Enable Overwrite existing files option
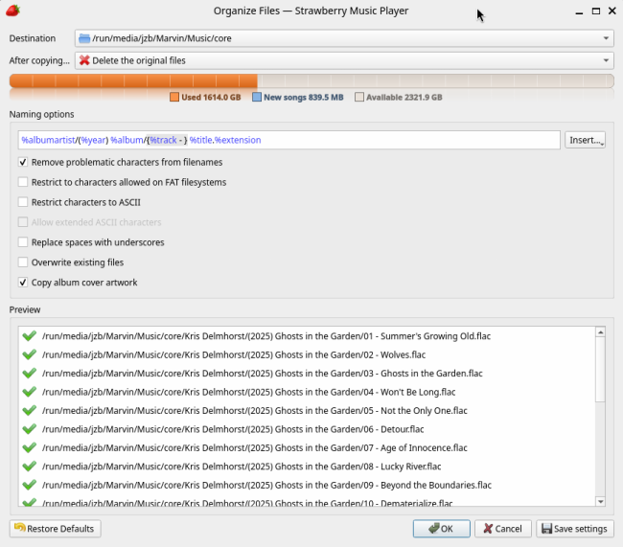623x547 pixels. 23,262
